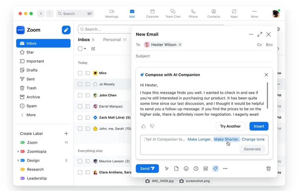
Task: Click the schedule send clock icon
Action: click(196, 169)
